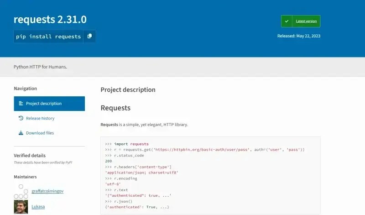Click the Released: May 22, 2023 text
This screenshot has width=365, height=215.
299,36
